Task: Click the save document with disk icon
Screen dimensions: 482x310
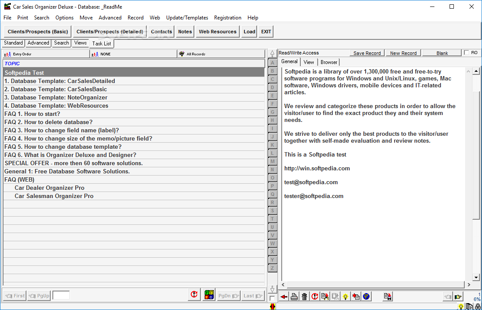Action: pyautogui.click(x=388, y=297)
